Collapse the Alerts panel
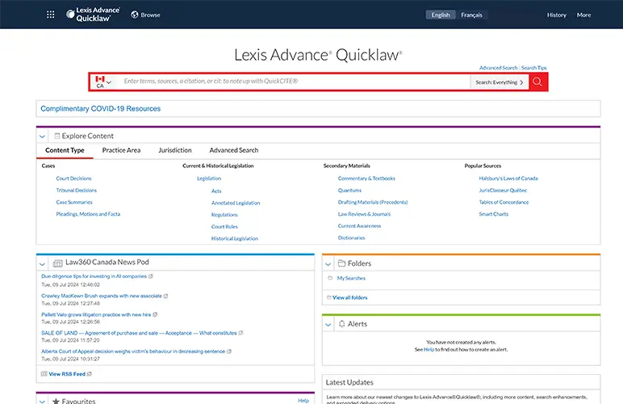This screenshot has height=404, width=623. (328, 325)
